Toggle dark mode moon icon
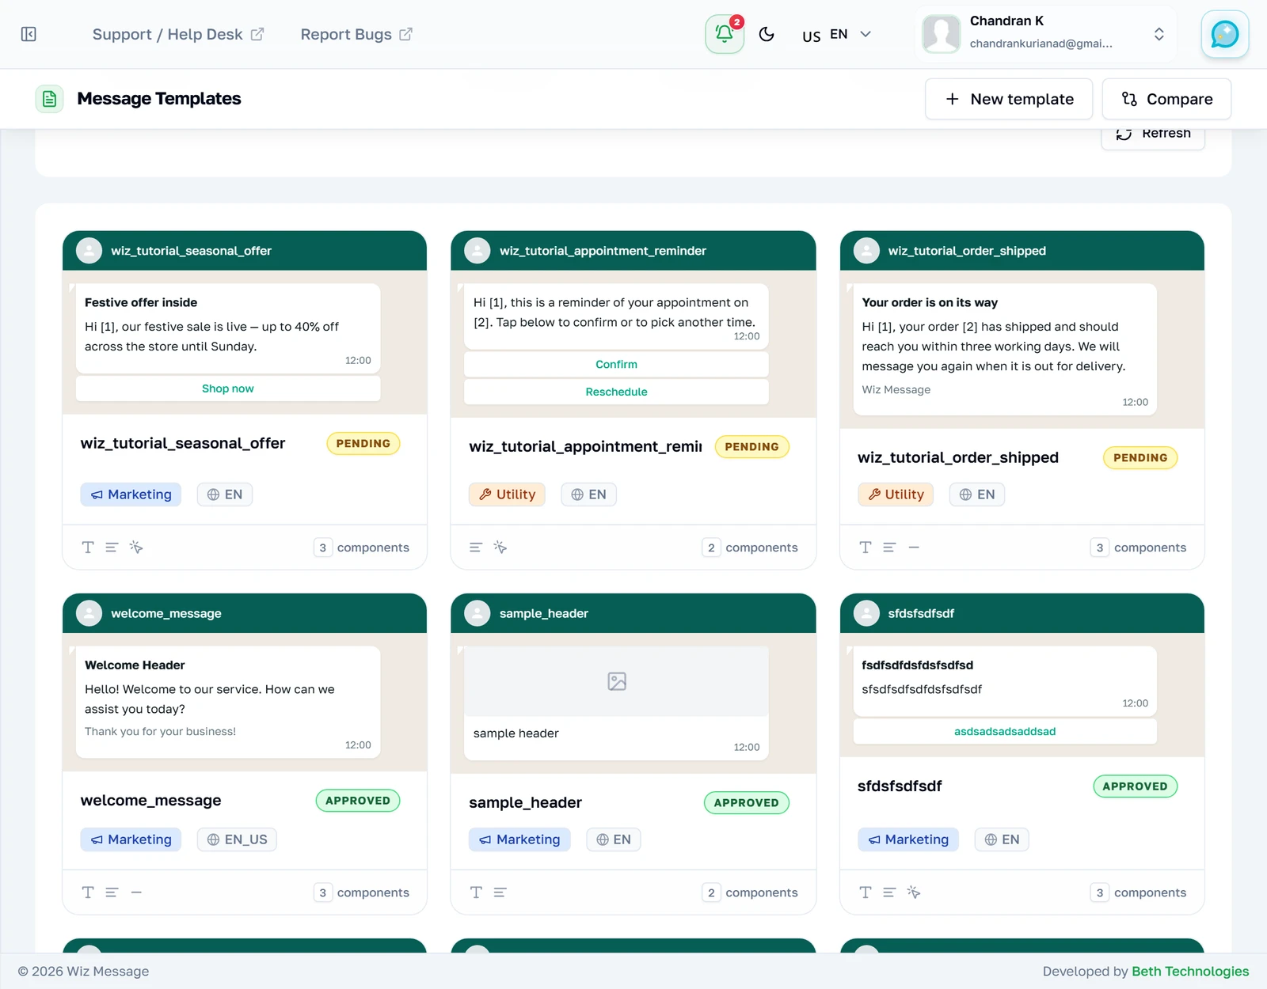This screenshot has width=1267, height=989. tap(767, 34)
